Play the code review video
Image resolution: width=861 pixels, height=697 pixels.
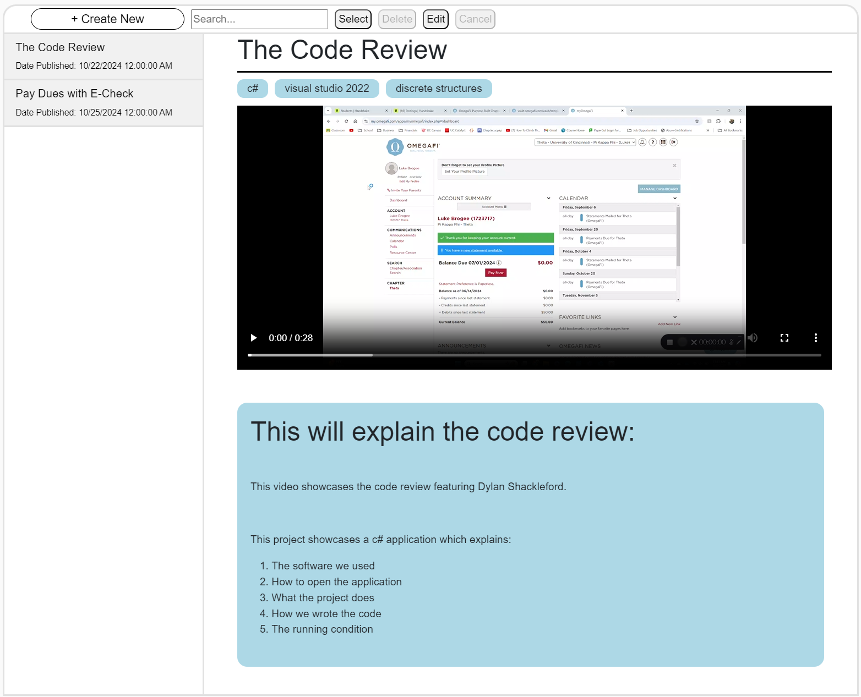coord(254,338)
